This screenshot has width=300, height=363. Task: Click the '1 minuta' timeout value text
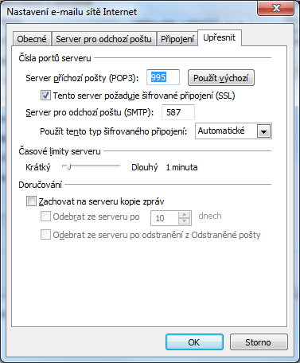(181, 167)
